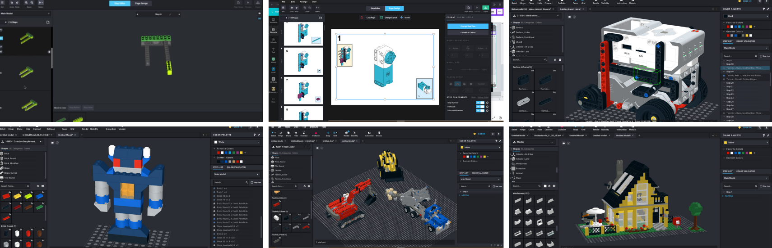
Task: Select the Text tool in Page Design sidebar
Action: pos(273,50)
